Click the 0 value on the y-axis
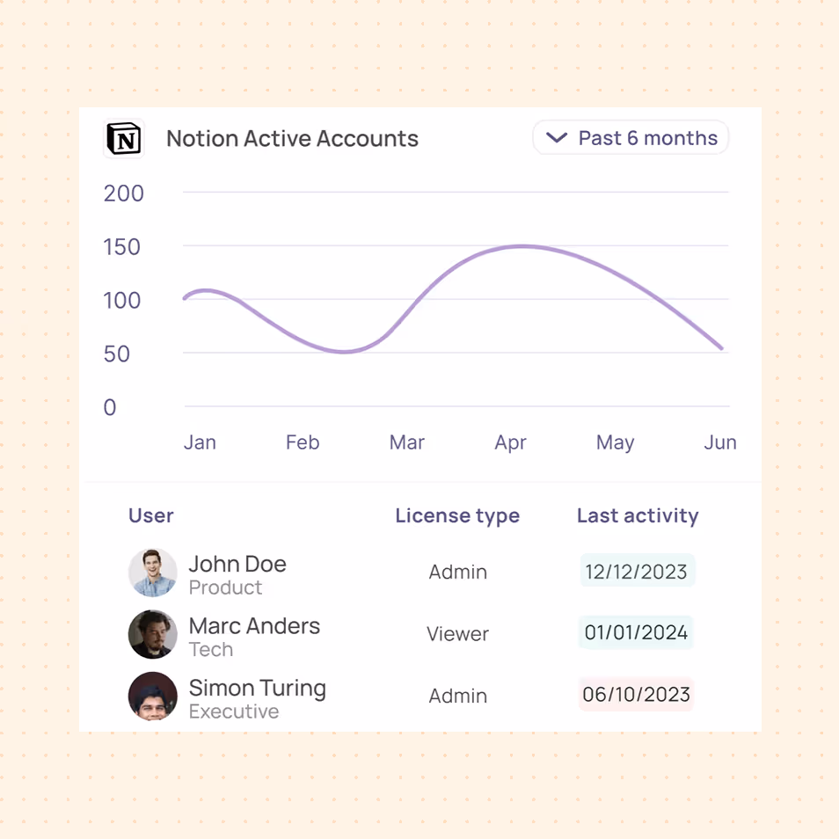Screen dimensions: 839x839 tap(110, 407)
